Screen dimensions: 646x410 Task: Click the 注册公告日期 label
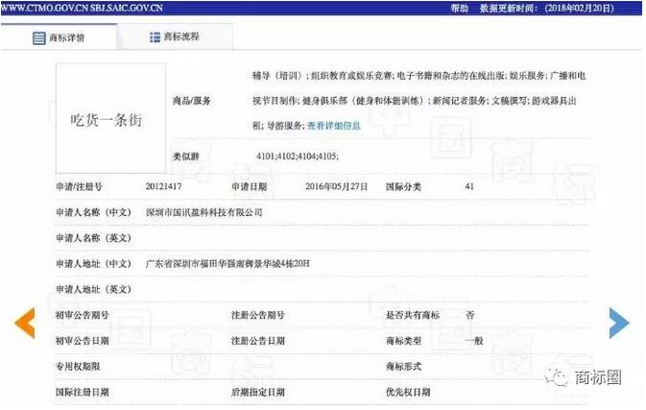(x=258, y=341)
